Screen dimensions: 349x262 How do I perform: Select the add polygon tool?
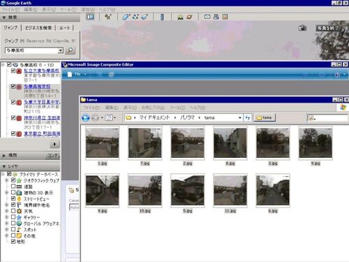click(126, 17)
